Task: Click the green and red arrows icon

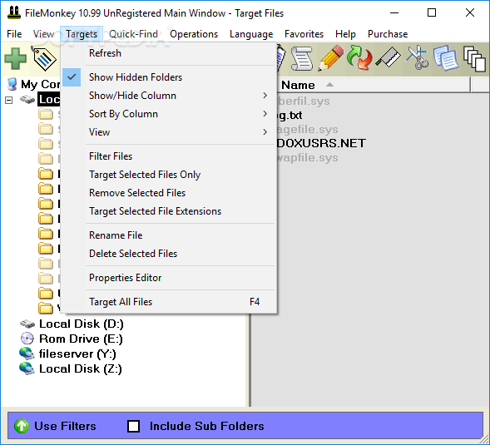Action: click(x=359, y=58)
